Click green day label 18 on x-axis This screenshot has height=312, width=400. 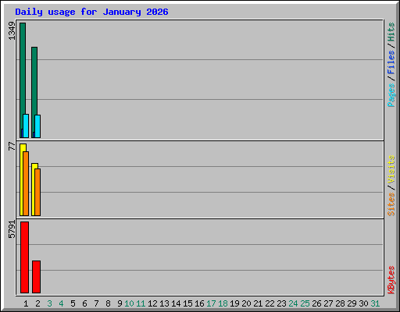click(223, 303)
